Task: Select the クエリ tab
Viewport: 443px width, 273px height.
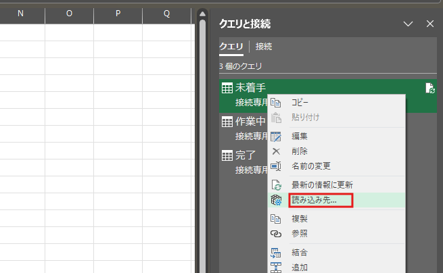Action: (x=230, y=47)
